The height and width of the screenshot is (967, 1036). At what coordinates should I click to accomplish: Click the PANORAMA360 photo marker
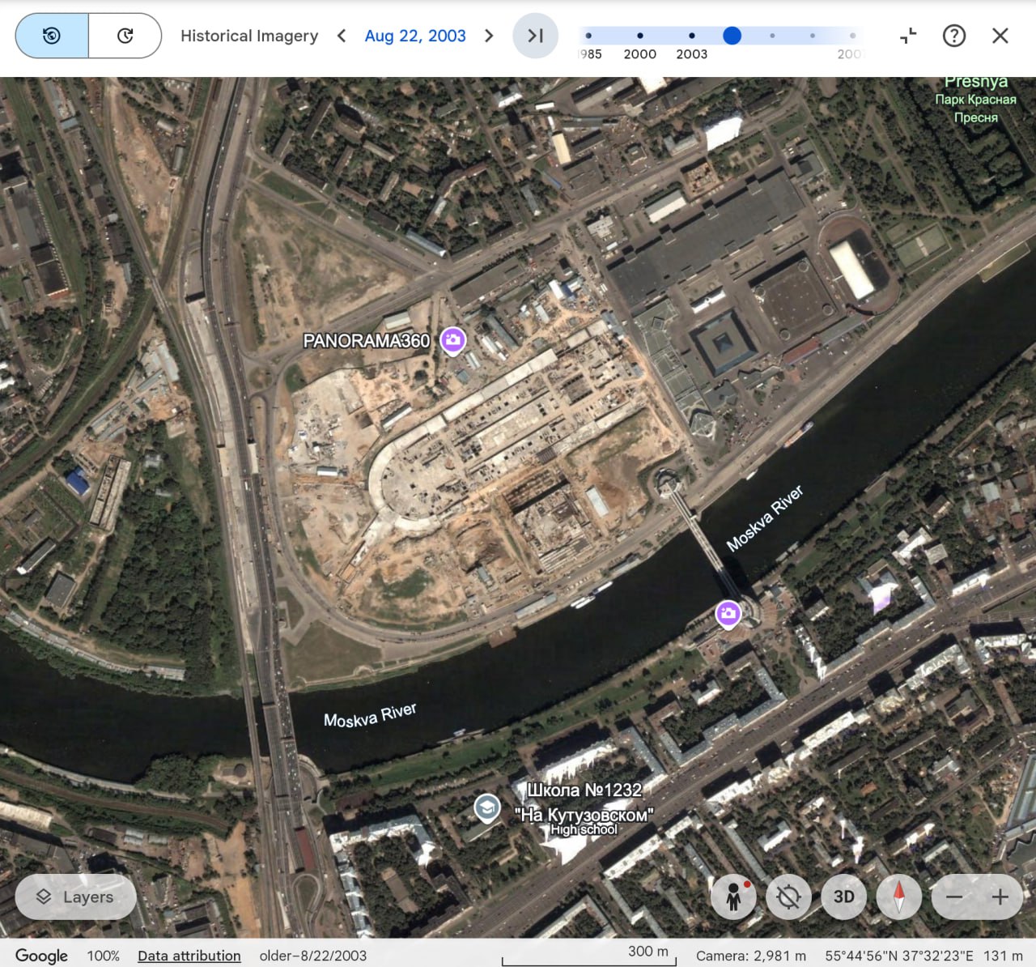pyautogui.click(x=452, y=340)
